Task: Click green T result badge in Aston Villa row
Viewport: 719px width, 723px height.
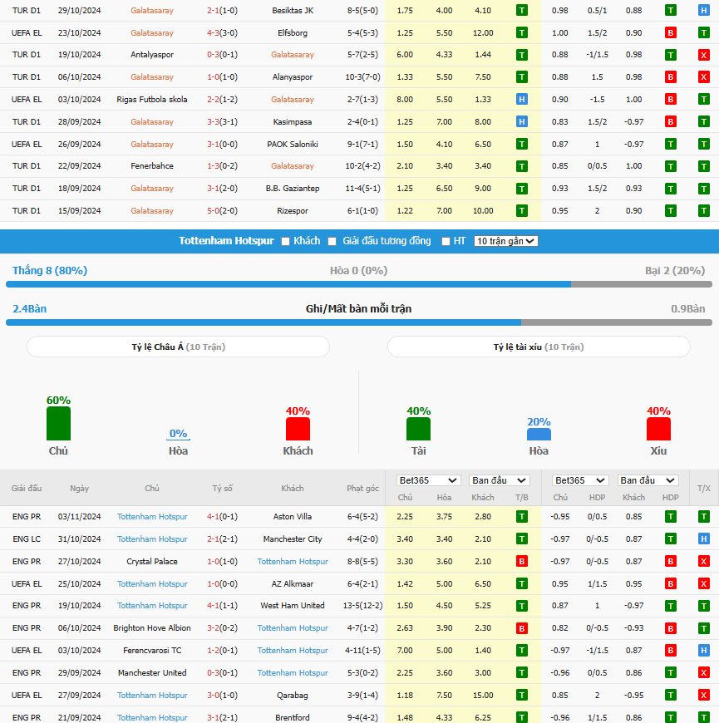Action: coord(522,517)
